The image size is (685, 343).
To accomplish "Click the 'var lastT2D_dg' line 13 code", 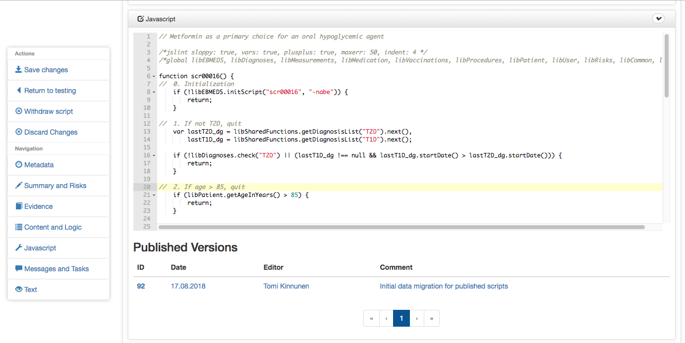I will click(292, 132).
